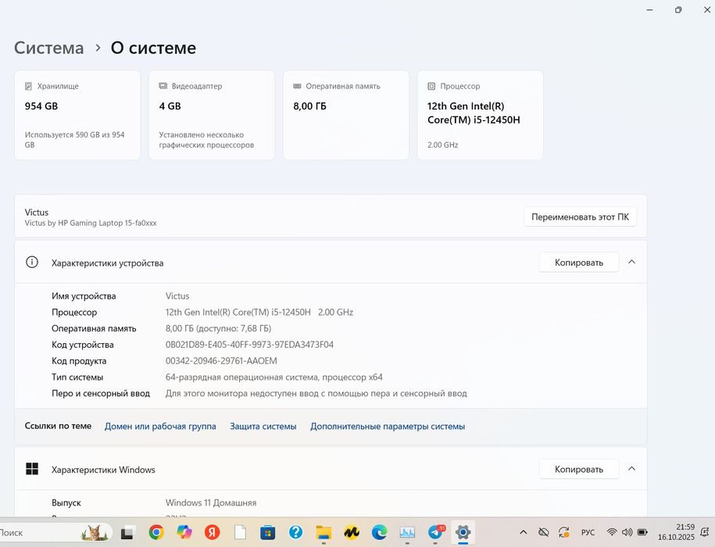Show hidden system tray icons
The image size is (715, 547).
pos(524,532)
